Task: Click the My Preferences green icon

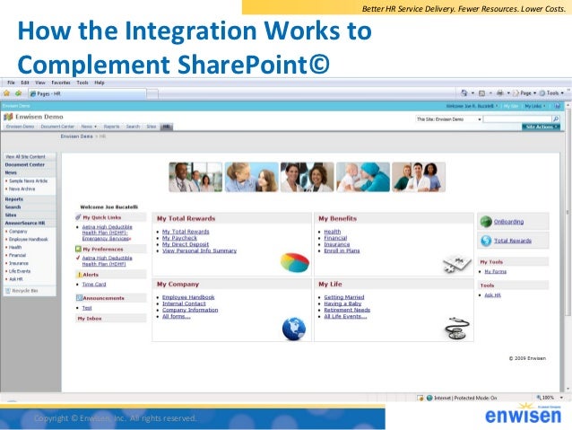Action: point(78,250)
